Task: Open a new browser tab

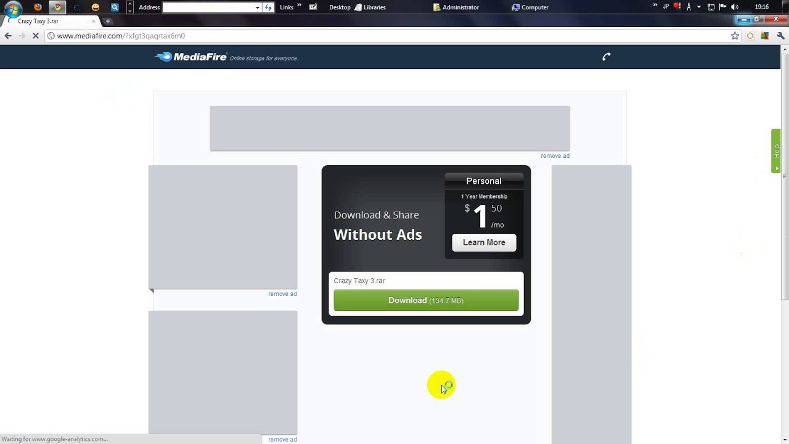Action: click(108, 21)
